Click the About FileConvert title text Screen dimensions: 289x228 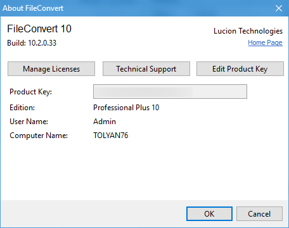click(x=33, y=8)
